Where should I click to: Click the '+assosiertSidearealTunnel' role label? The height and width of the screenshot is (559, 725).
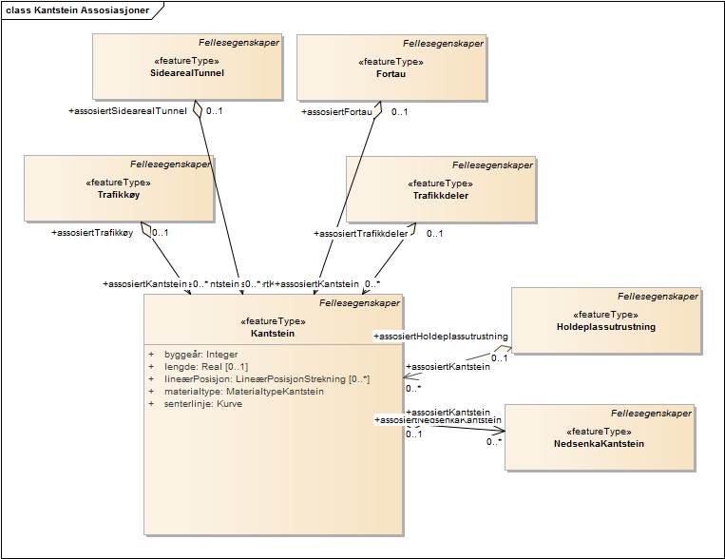click(127, 111)
